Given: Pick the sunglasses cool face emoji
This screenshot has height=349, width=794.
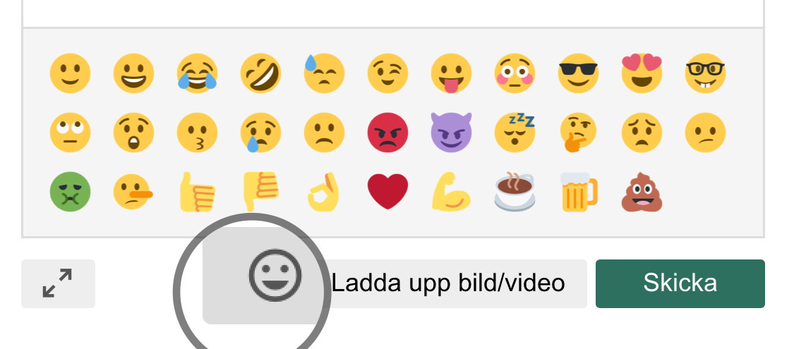Looking at the screenshot, I should point(578,73).
